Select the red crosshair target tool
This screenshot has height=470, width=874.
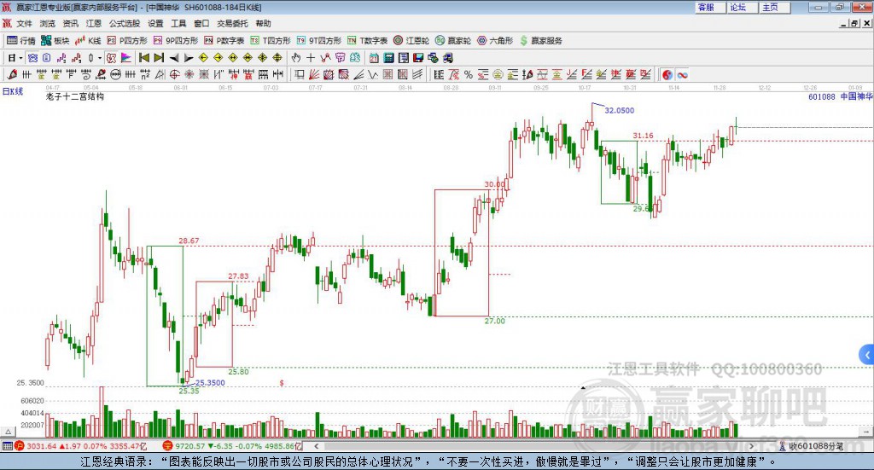click(174, 74)
